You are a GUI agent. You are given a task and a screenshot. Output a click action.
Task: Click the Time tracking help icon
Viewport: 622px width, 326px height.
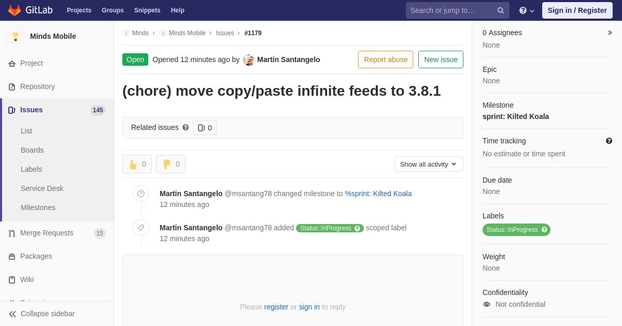(609, 141)
